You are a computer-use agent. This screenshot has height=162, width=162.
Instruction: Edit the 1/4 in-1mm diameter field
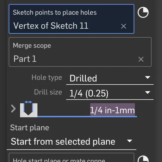[112, 110]
